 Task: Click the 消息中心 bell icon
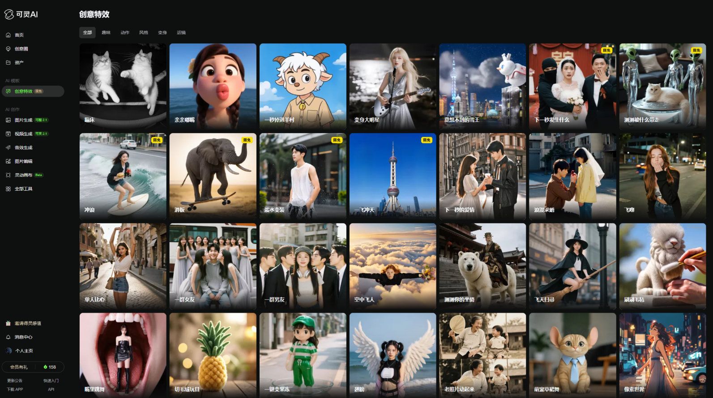pos(8,337)
